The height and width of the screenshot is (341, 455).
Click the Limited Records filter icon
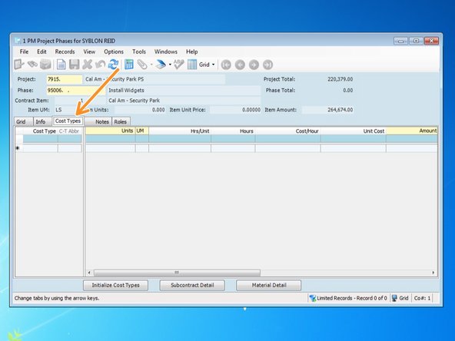tap(313, 298)
